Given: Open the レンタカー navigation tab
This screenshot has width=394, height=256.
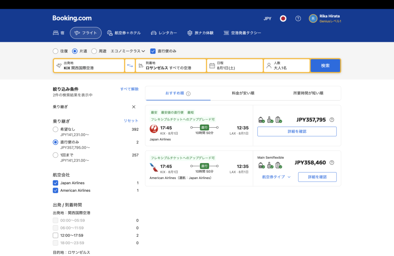Looking at the screenshot, I should tap(164, 33).
